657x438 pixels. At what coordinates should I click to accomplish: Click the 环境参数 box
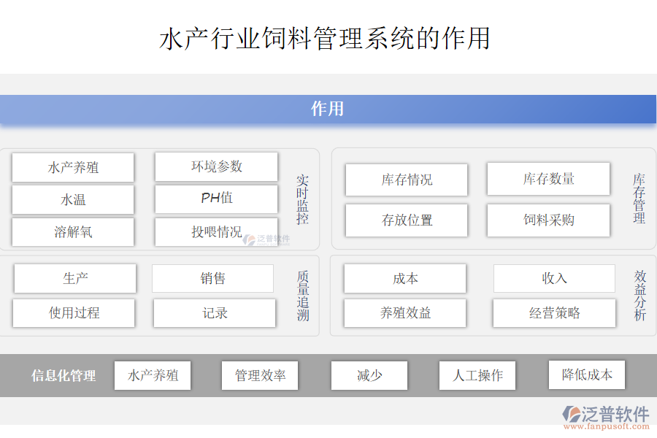[x=216, y=166]
